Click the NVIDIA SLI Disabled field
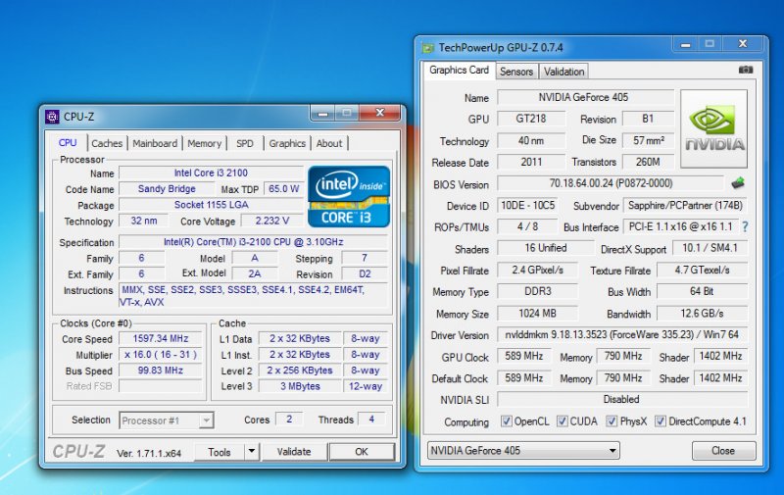 point(622,399)
